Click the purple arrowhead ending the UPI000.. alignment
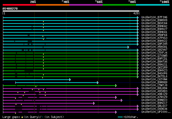The width and height of the screenshot is (172, 119). pos(116,112)
